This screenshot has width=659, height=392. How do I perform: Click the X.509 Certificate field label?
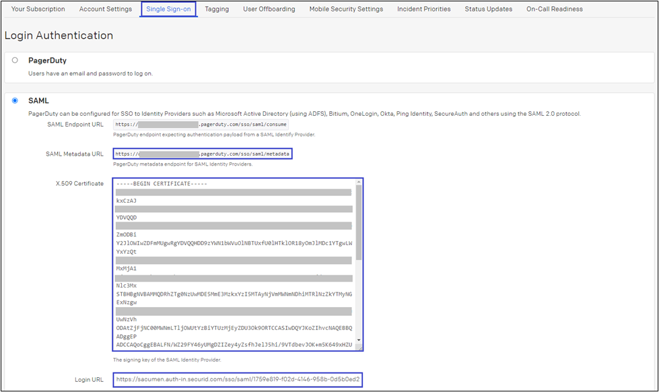tap(79, 184)
